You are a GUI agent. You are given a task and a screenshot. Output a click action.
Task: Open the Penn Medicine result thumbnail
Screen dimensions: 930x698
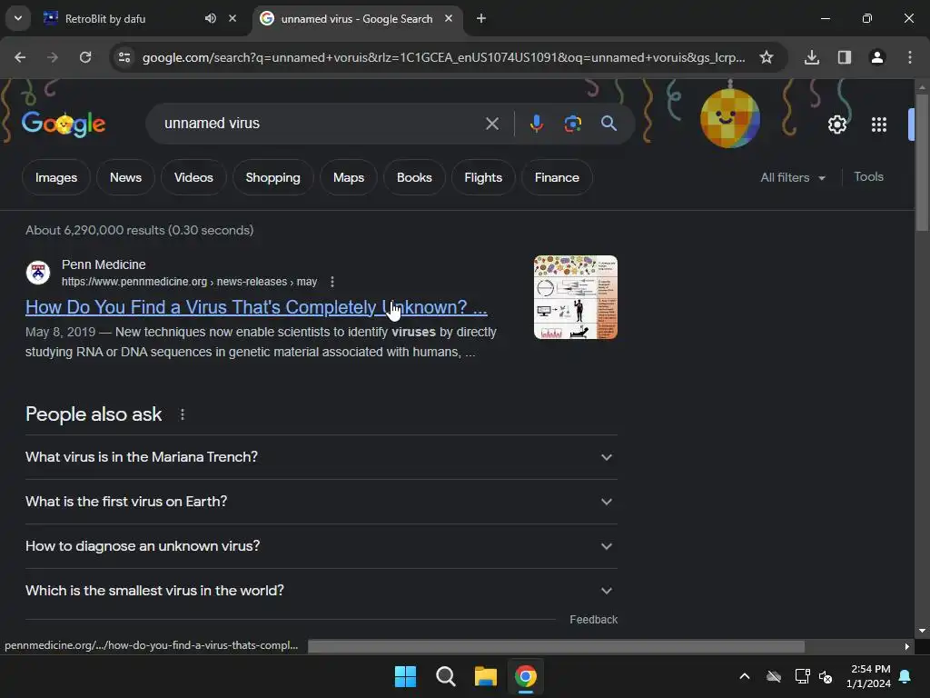coord(575,297)
